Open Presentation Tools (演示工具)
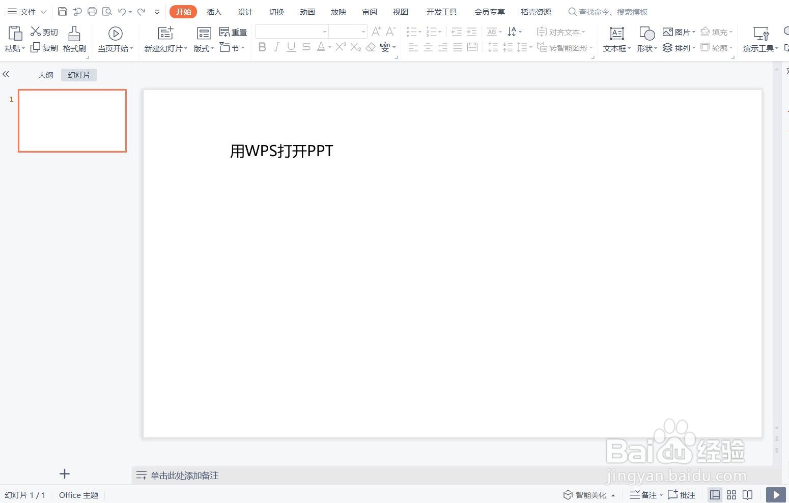789x503 pixels. point(760,40)
